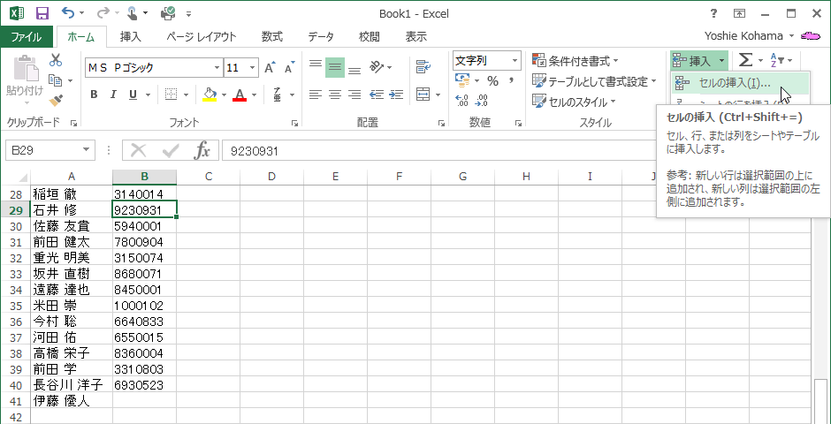Click the accounting number format icon
Viewport: 831px width, 424px height.
(462, 81)
